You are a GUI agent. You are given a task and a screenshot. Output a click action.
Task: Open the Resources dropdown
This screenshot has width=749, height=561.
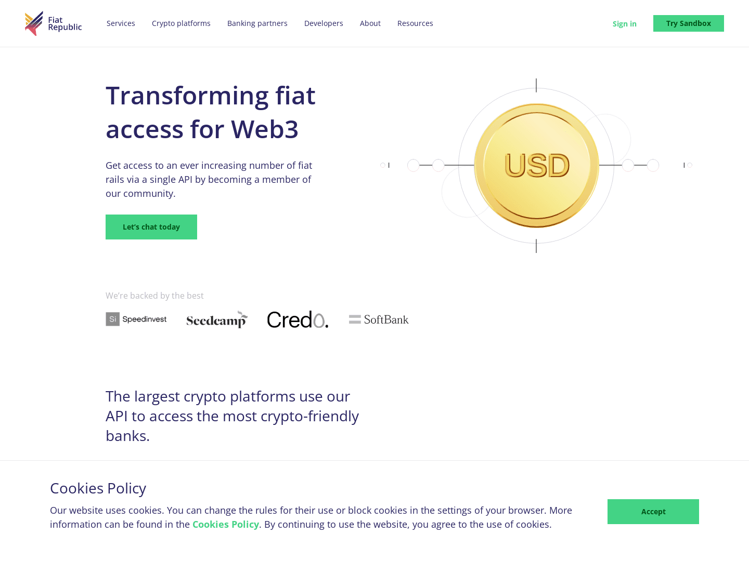(x=415, y=23)
